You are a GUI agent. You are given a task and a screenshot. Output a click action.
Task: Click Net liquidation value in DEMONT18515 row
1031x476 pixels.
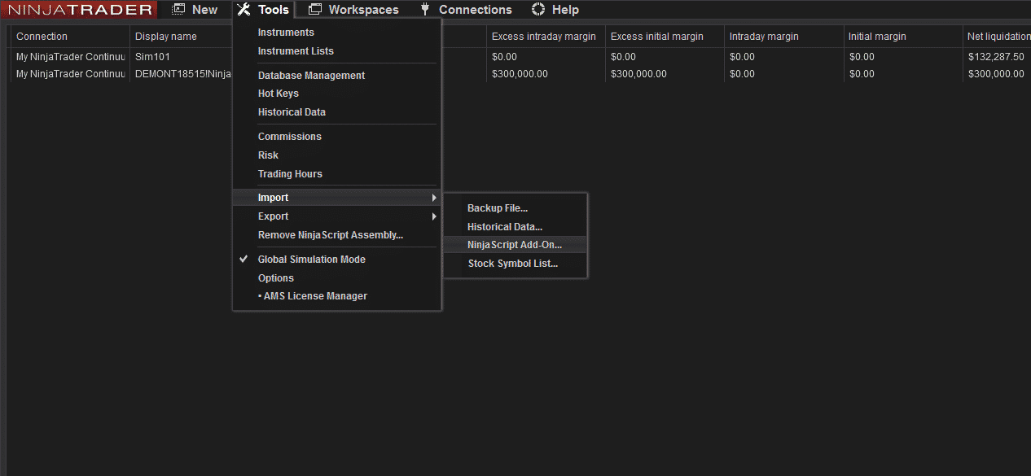(997, 74)
